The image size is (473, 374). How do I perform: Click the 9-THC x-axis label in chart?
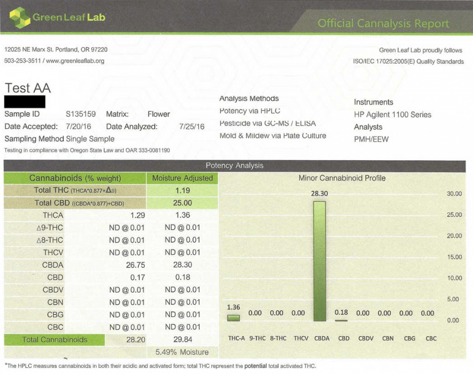257,338
